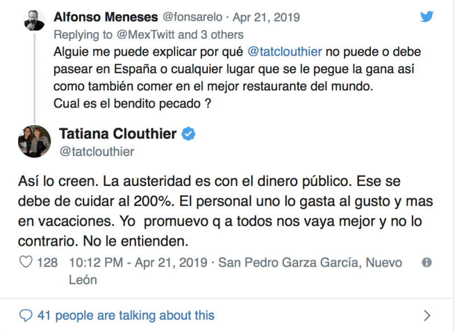Click the Twitter bird logo
Image resolution: width=455 pixels, height=331 pixels.
tap(427, 17)
